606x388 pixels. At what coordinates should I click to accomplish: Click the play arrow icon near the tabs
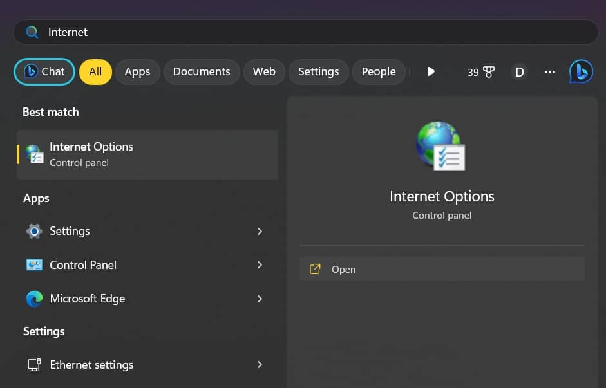click(x=430, y=71)
